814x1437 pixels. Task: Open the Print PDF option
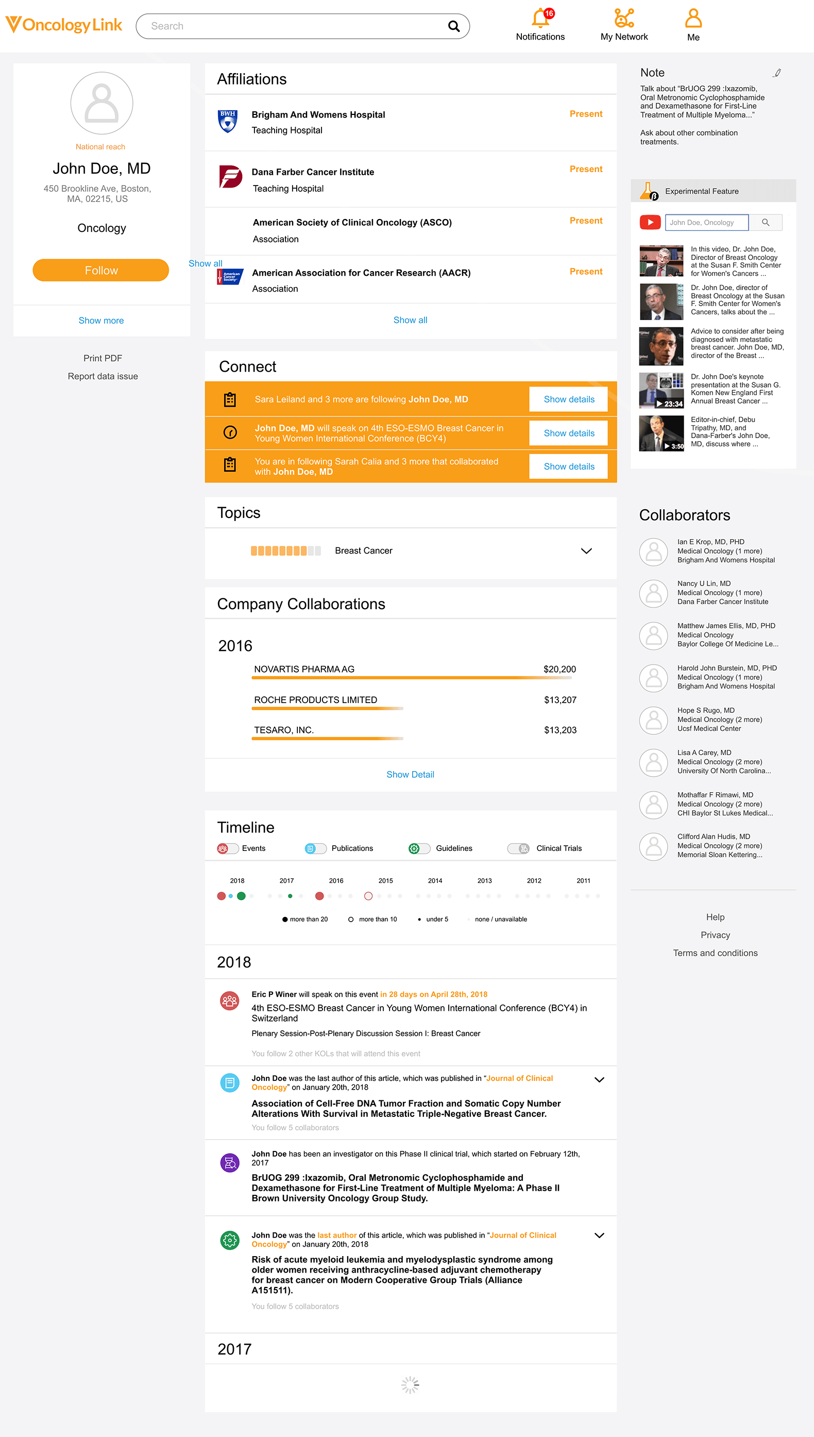(x=103, y=358)
